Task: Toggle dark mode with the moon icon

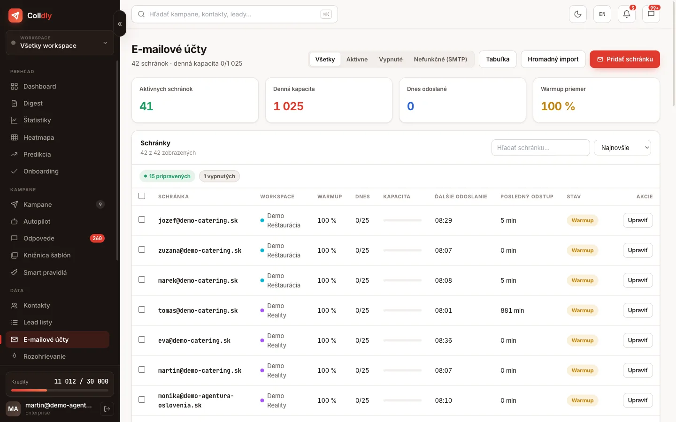Action: coord(578,14)
